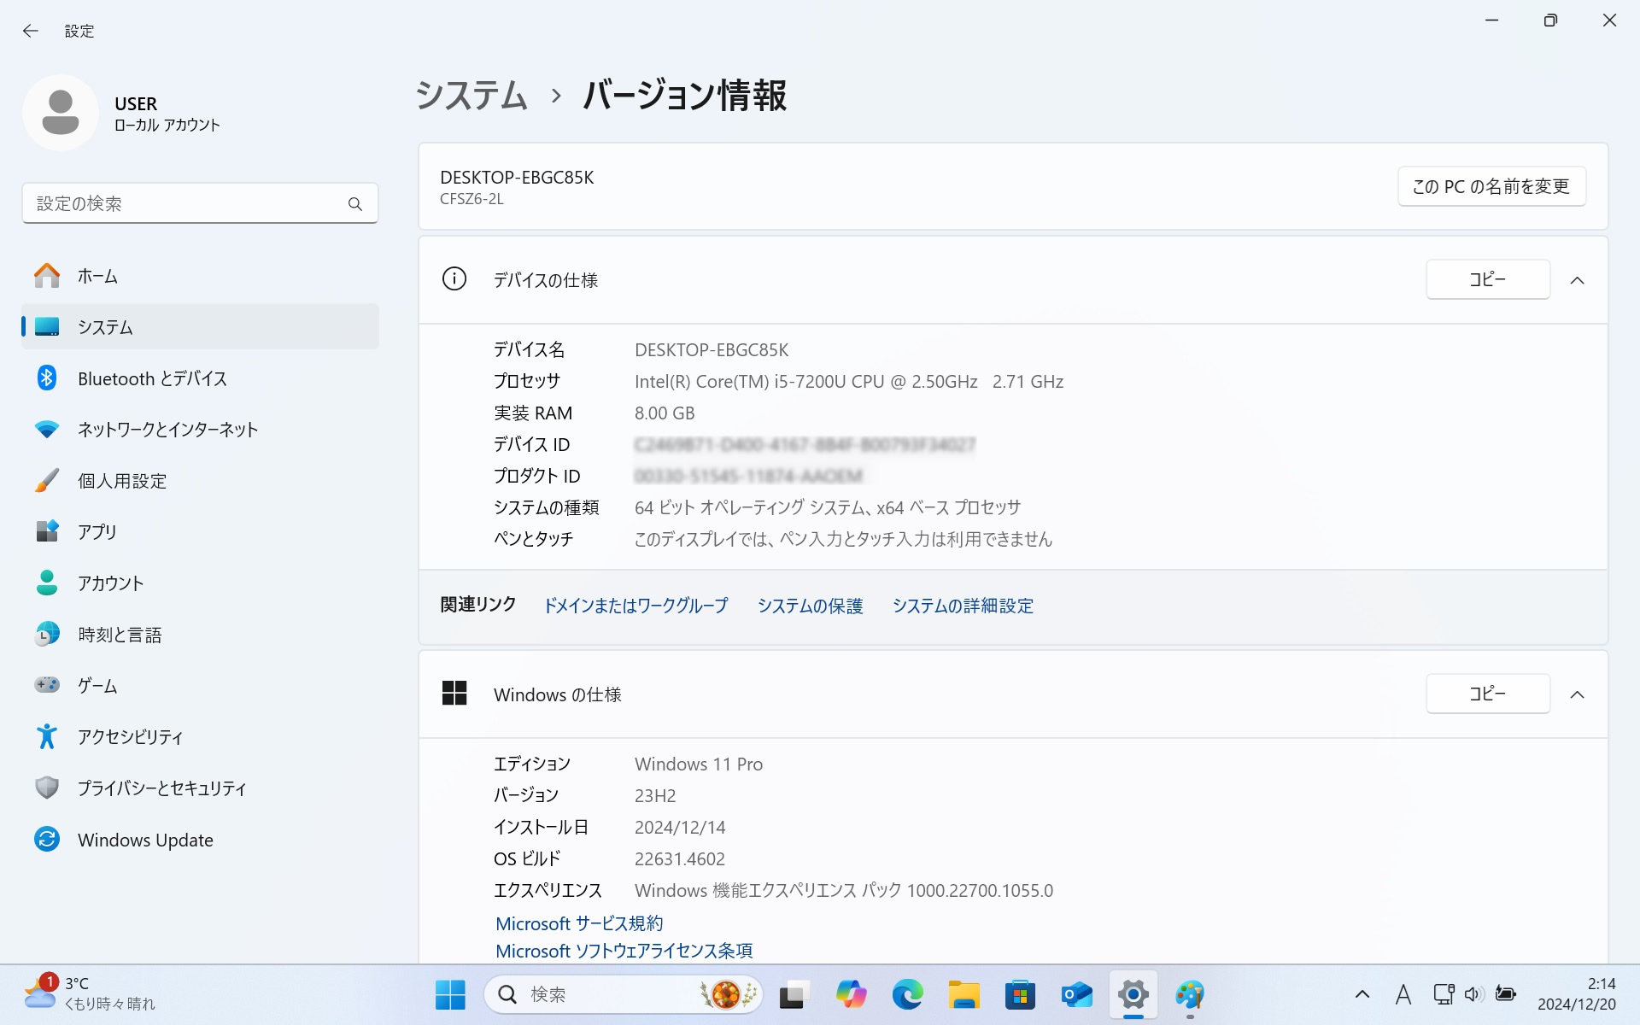Open Outlook from the taskbar
The image size is (1640, 1025).
[1076, 994]
